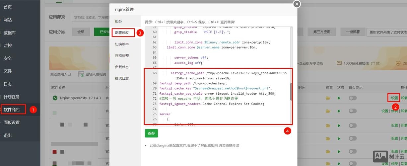Click play status icon in row directly below Nginx
The image size is (407, 166).
[x=339, y=111]
